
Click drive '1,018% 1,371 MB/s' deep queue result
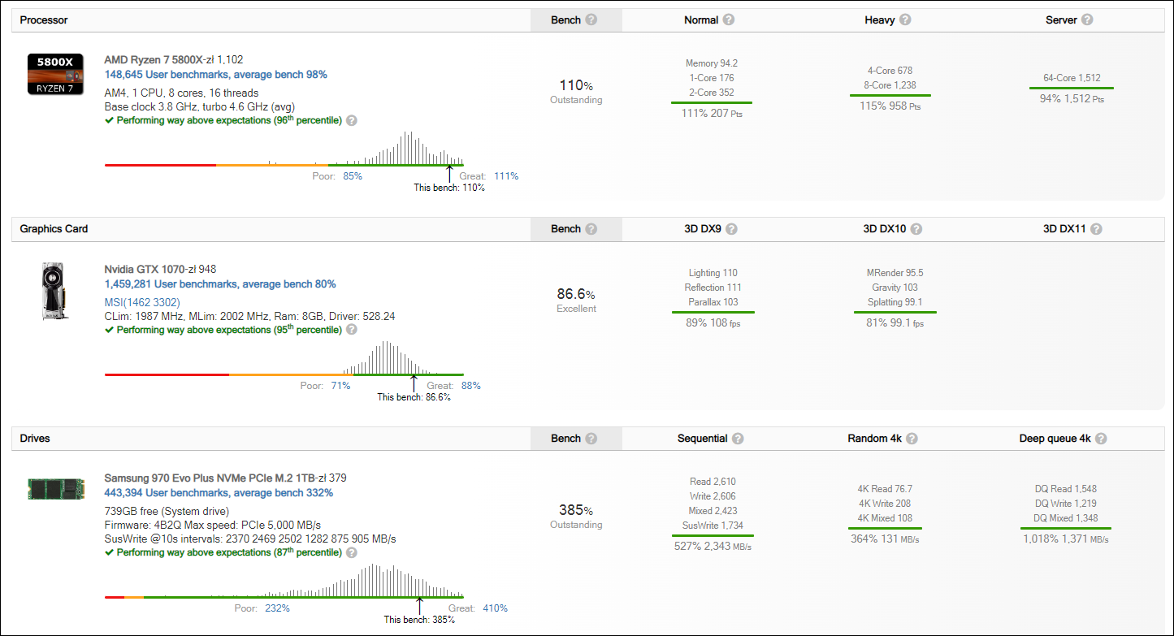click(1066, 539)
